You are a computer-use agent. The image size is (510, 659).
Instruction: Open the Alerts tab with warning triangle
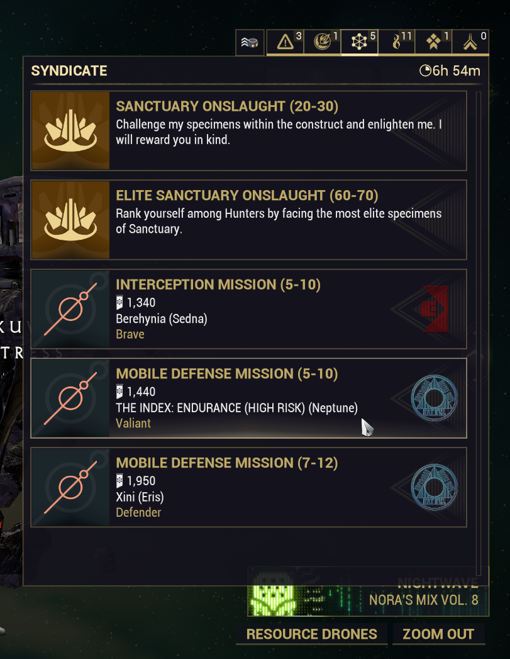[285, 42]
